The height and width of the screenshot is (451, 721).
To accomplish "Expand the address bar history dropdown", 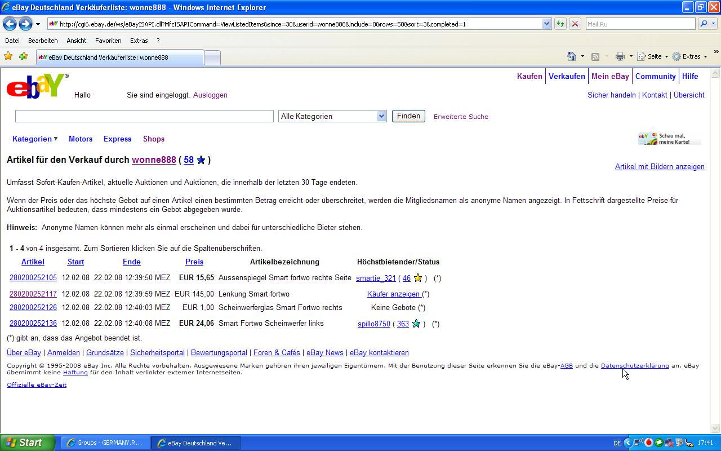I will click(546, 24).
